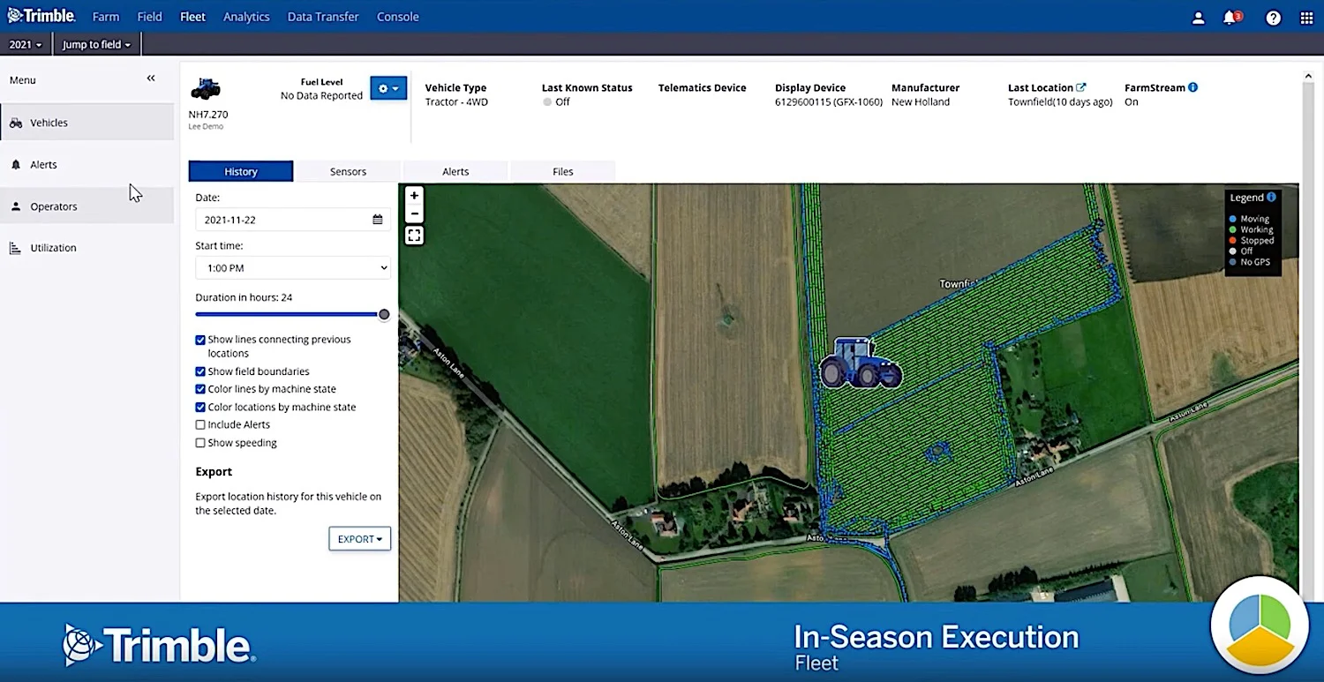Collapse the side menu with double chevron
1324x682 pixels.
click(151, 79)
